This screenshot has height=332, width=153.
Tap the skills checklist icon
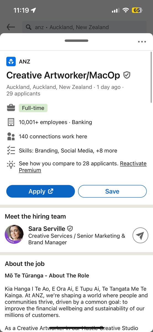(x=11, y=151)
